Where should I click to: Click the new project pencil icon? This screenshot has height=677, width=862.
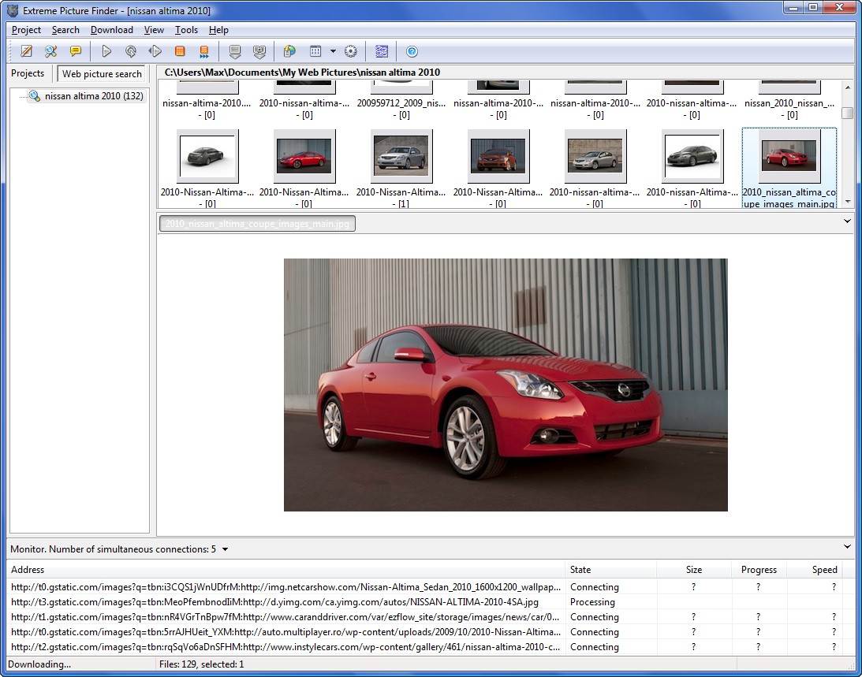click(27, 51)
